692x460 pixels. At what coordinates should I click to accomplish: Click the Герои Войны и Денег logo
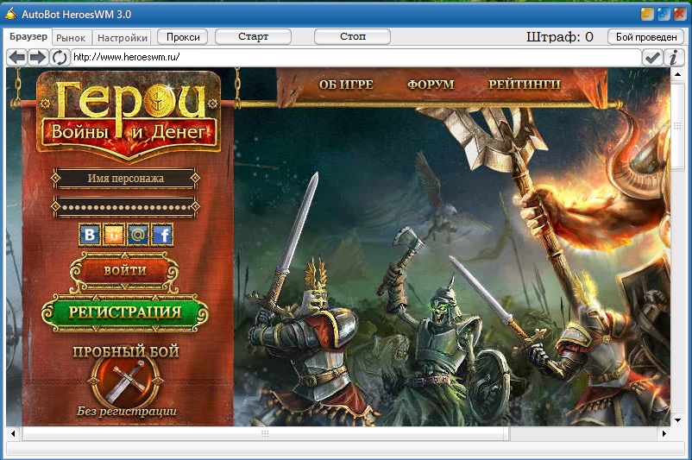point(128,116)
